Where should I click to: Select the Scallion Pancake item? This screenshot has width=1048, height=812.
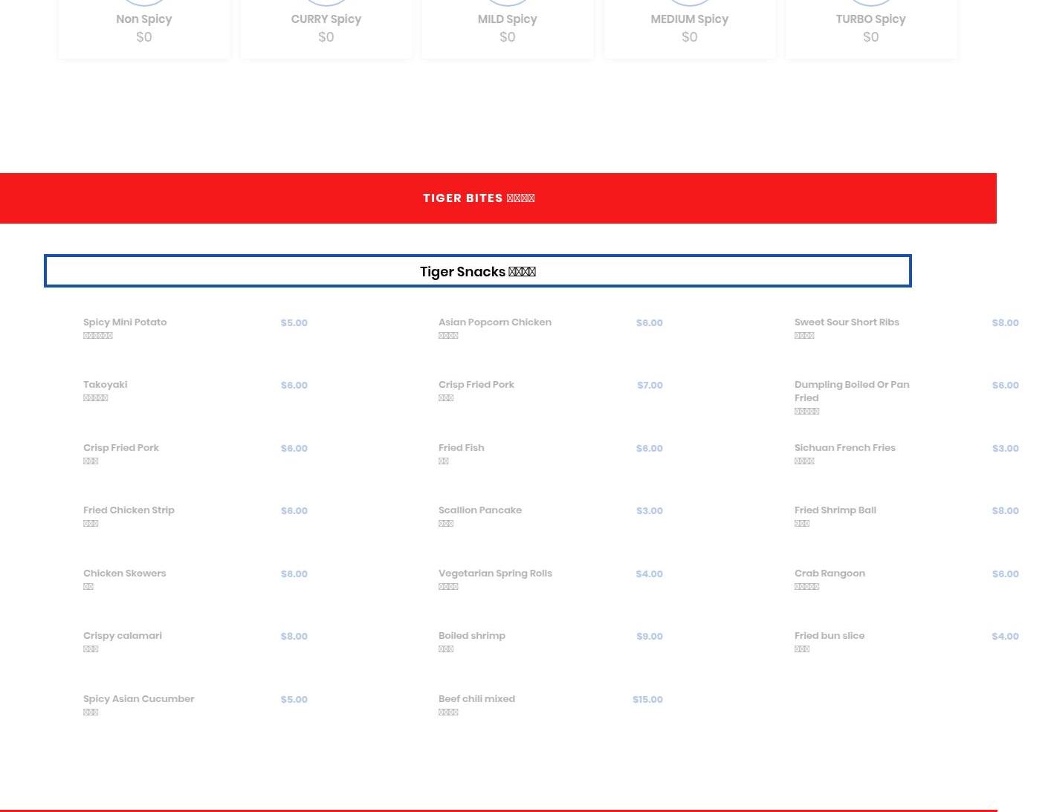480,510
